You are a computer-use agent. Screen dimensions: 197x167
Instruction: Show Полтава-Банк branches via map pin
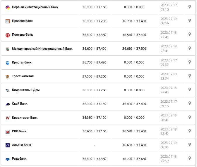pos(190,34)
